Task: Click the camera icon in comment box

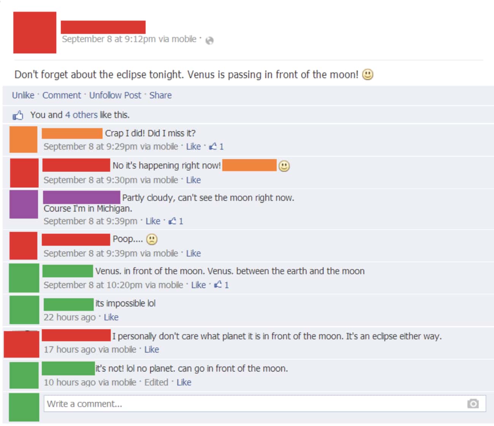Action: (x=473, y=404)
